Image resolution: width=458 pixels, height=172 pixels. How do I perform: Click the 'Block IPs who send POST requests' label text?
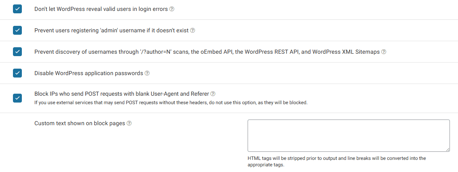[x=121, y=94]
